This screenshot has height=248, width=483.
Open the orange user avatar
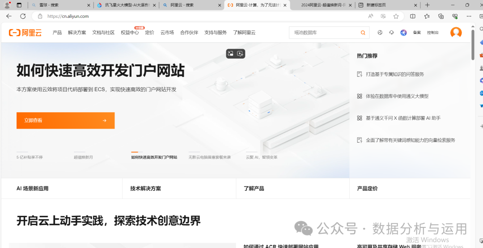456,33
